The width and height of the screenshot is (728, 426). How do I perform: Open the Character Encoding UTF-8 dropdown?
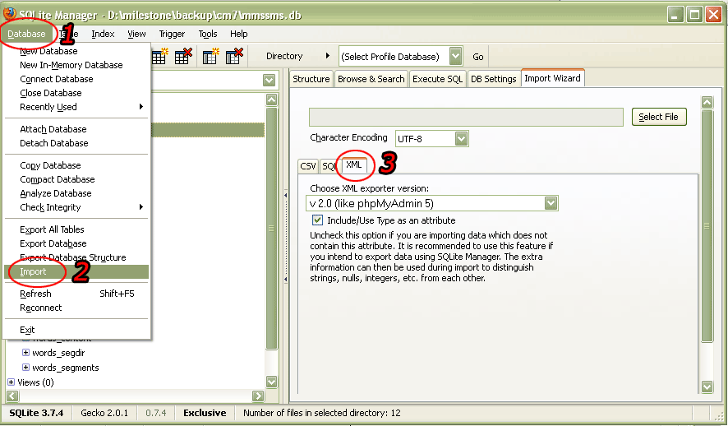[461, 138]
